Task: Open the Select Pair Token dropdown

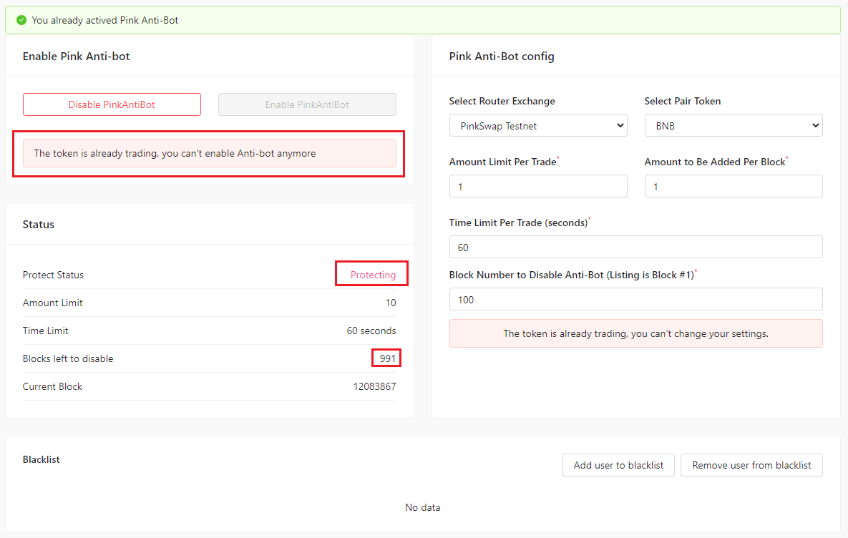Action: (734, 125)
